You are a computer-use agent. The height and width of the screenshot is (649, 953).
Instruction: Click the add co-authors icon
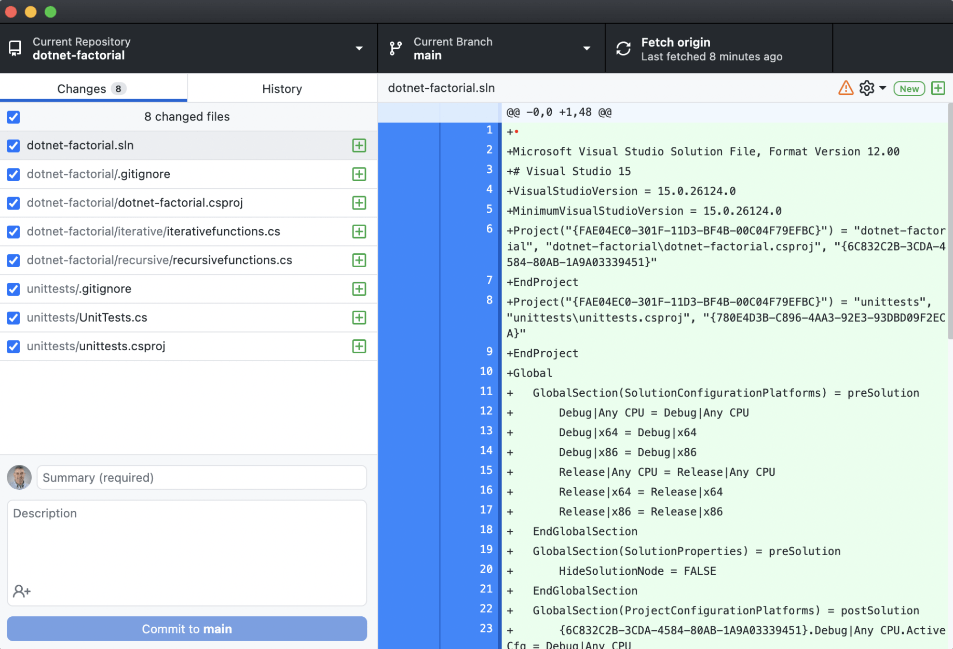(22, 591)
